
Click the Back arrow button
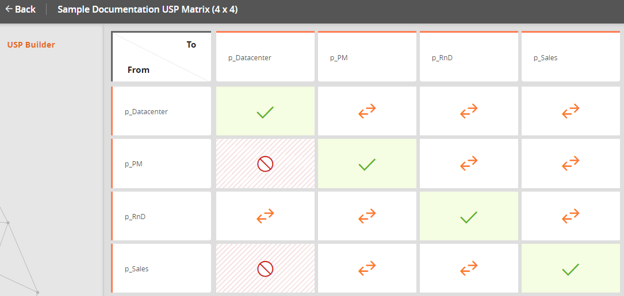20,9
